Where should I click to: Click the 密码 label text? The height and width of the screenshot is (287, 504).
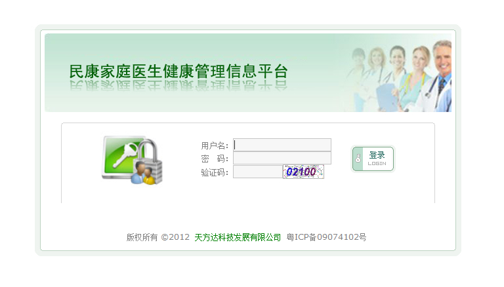(215, 159)
